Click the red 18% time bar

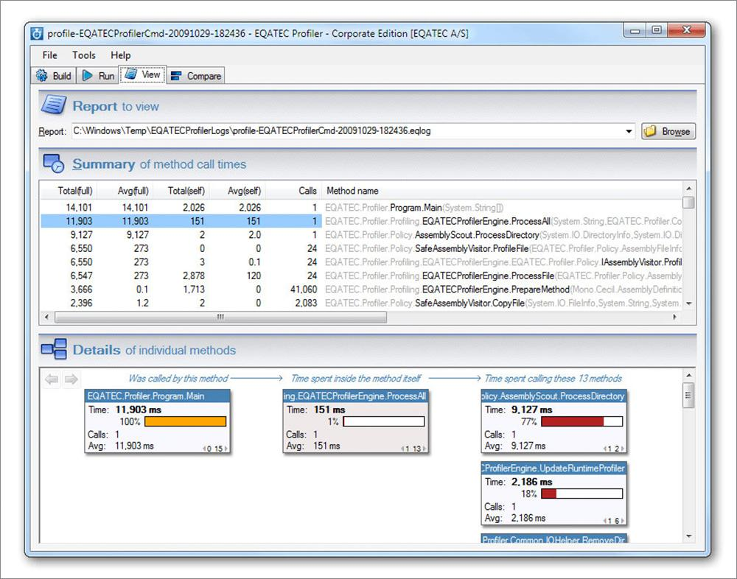click(582, 494)
